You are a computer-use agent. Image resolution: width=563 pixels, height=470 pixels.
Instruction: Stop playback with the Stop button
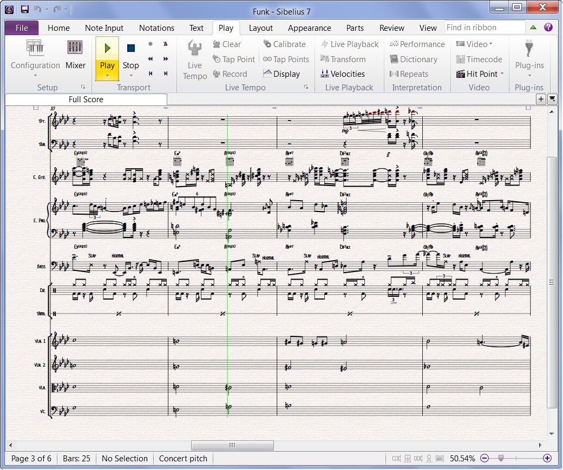point(130,54)
